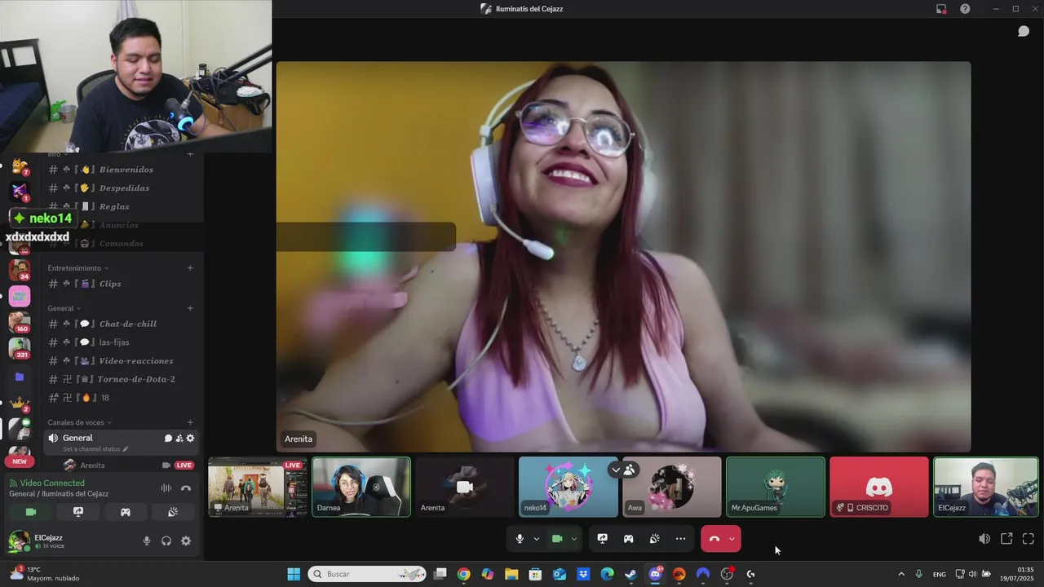Viewport: 1044px width, 587px height.
Task: Select neko14 participant tile
Action: [568, 487]
